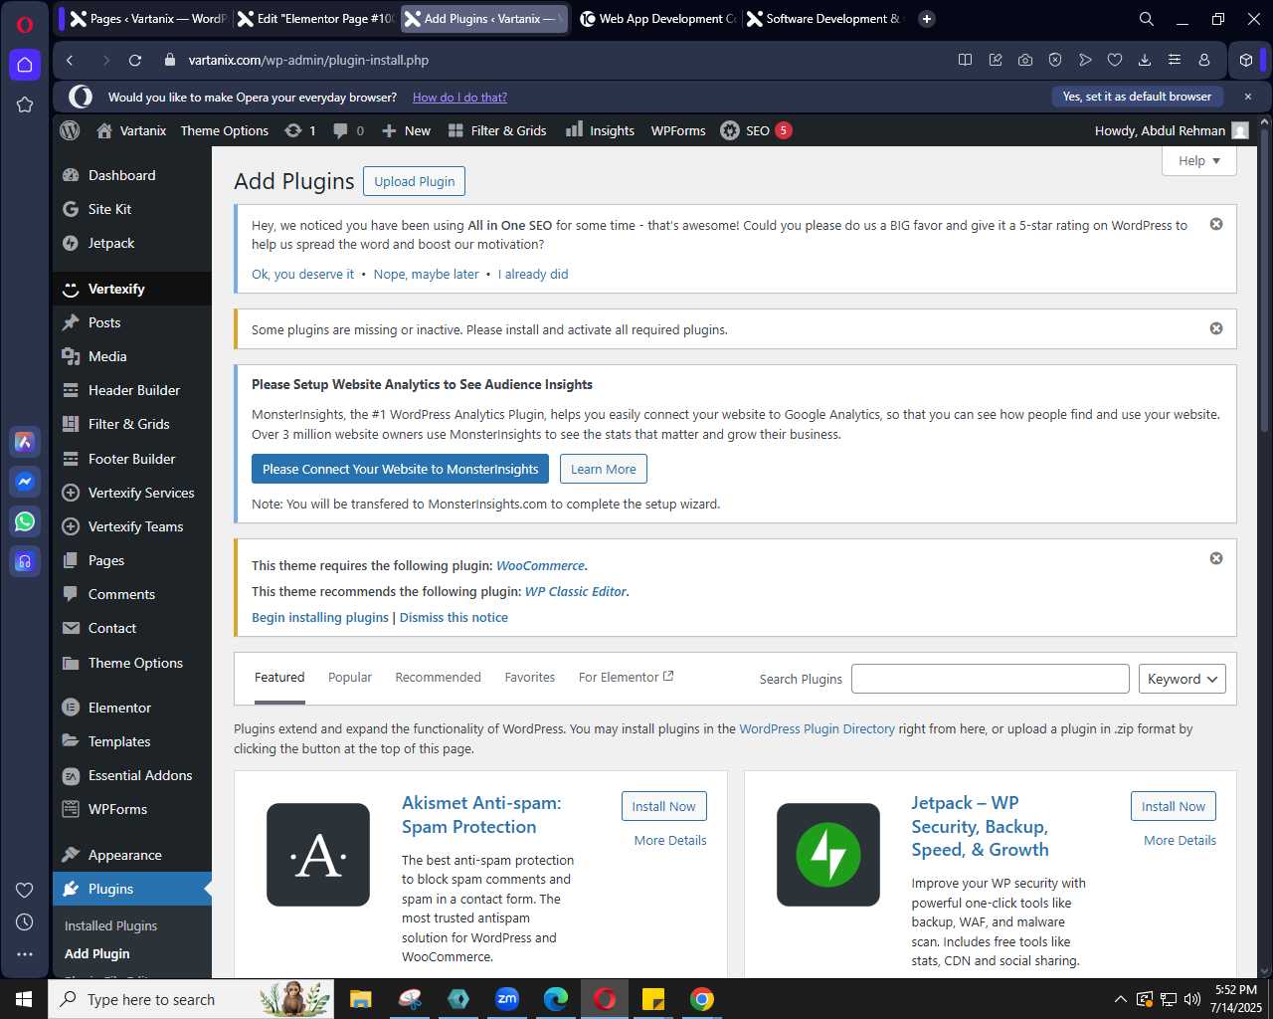This screenshot has width=1273, height=1019.
Task: Open the For Elementor tab
Action: tap(626, 677)
